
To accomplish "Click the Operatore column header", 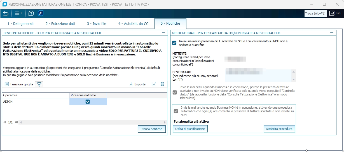I will click(36, 95).
